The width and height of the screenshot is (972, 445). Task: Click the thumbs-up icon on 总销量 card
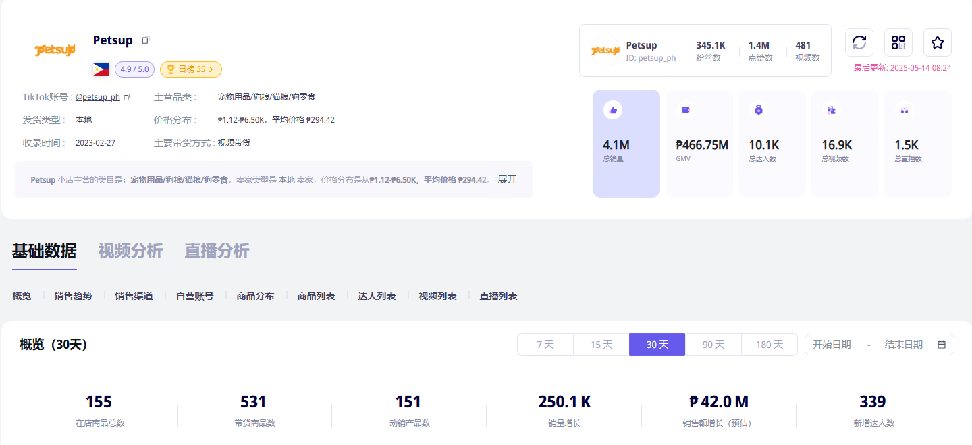(613, 110)
